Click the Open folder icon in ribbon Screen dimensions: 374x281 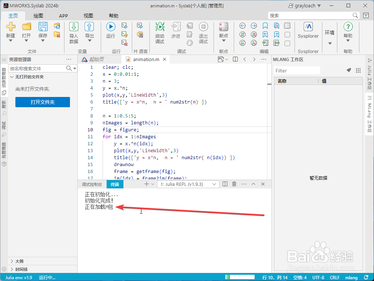click(x=26, y=26)
